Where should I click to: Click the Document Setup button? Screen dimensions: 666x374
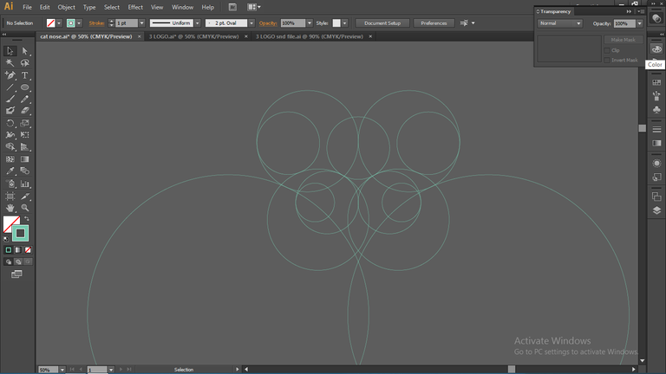pos(382,23)
